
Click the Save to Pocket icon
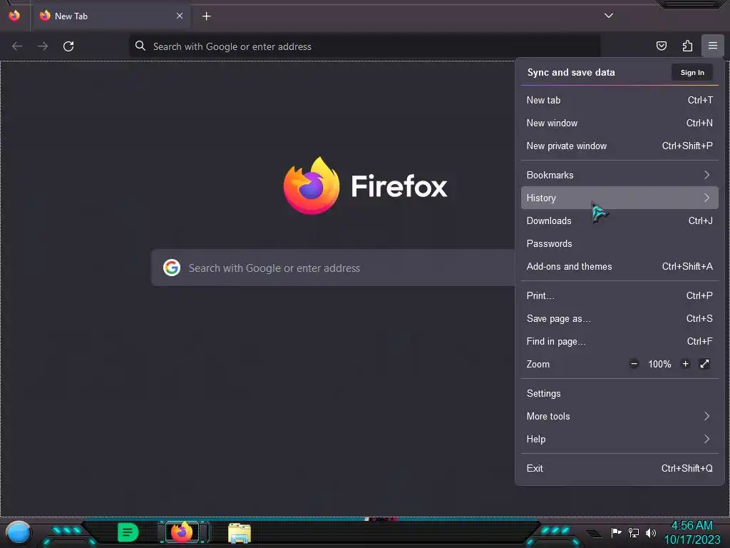661,46
